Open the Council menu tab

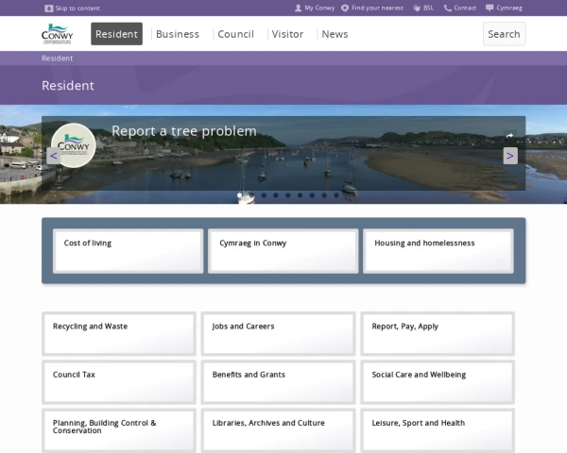[x=235, y=34]
